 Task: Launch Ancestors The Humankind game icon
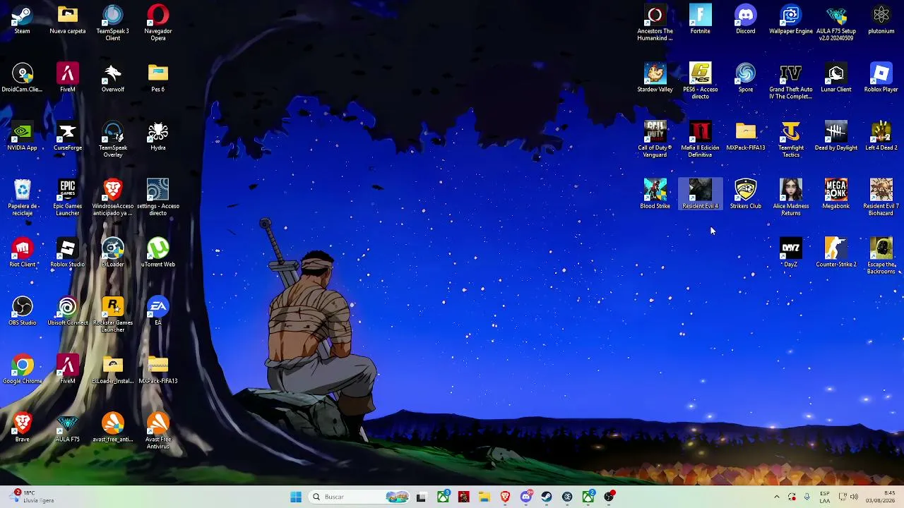click(655, 23)
